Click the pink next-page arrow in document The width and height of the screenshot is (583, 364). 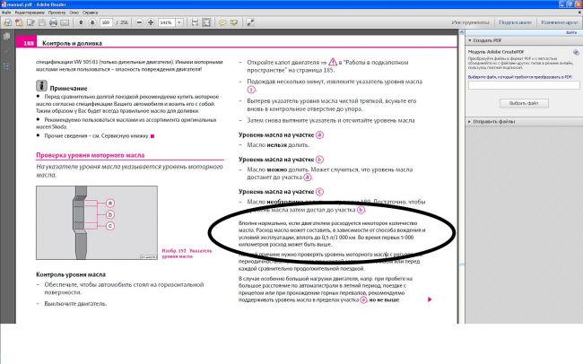(x=430, y=299)
